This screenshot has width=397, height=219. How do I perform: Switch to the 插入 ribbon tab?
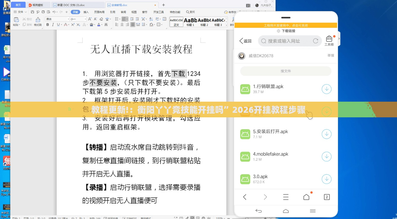point(86,12)
